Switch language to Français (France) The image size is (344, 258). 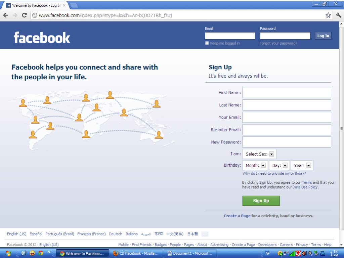[x=91, y=234]
